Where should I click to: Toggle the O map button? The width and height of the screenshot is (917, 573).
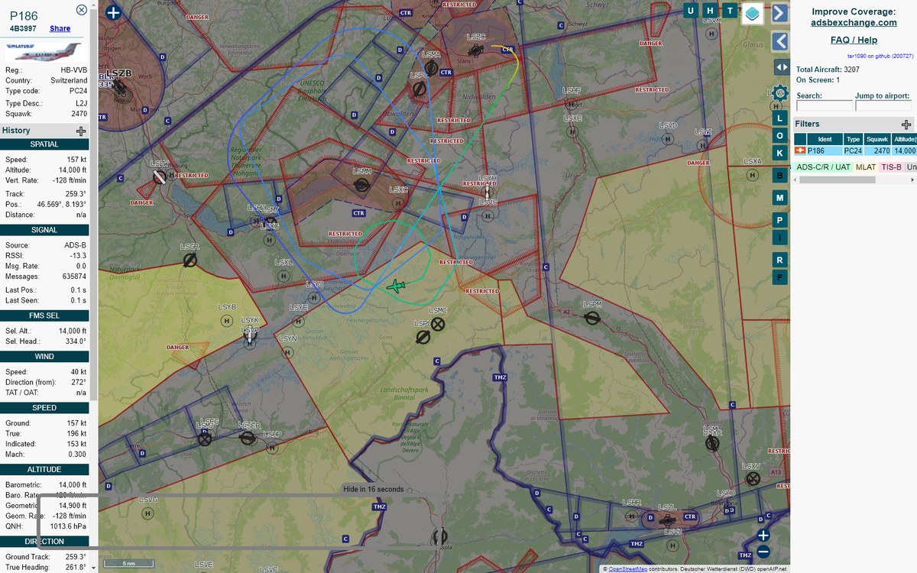[779, 136]
